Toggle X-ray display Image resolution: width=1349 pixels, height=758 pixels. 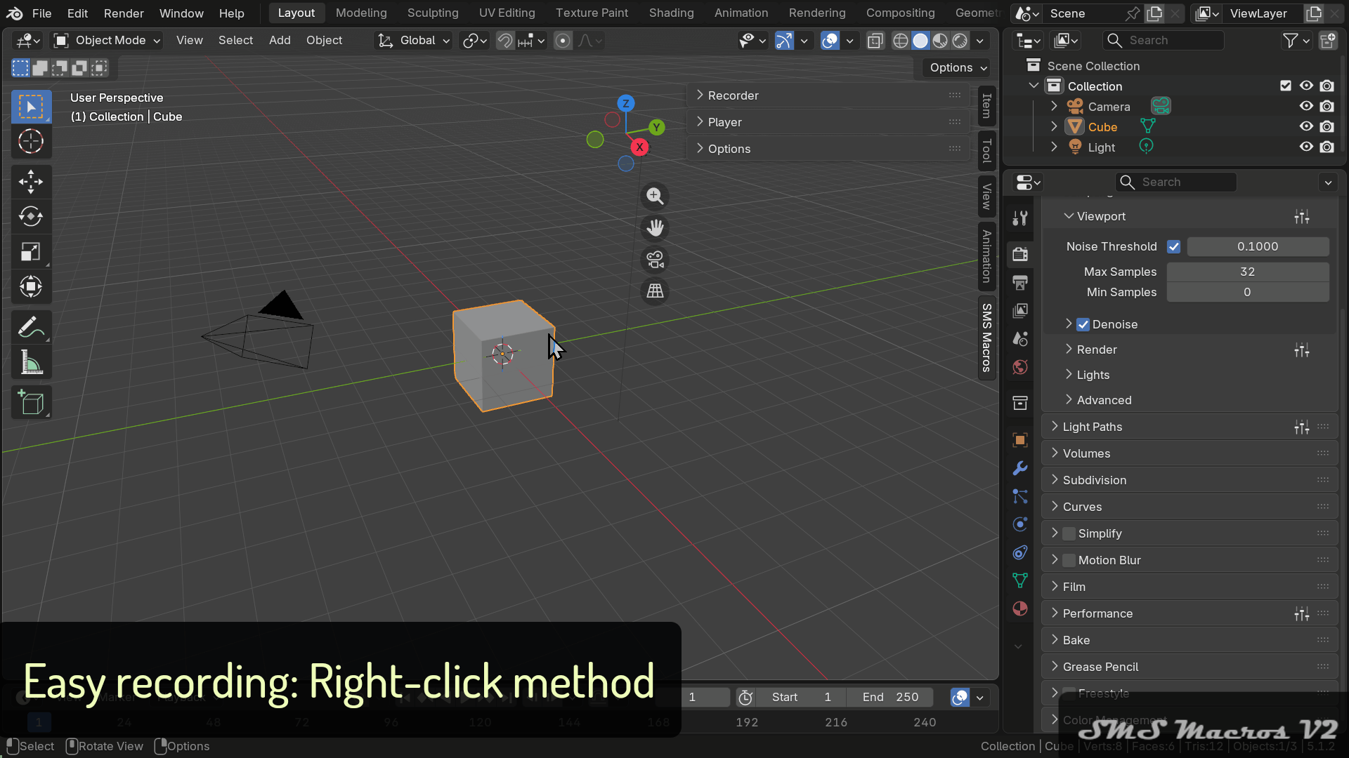875,41
